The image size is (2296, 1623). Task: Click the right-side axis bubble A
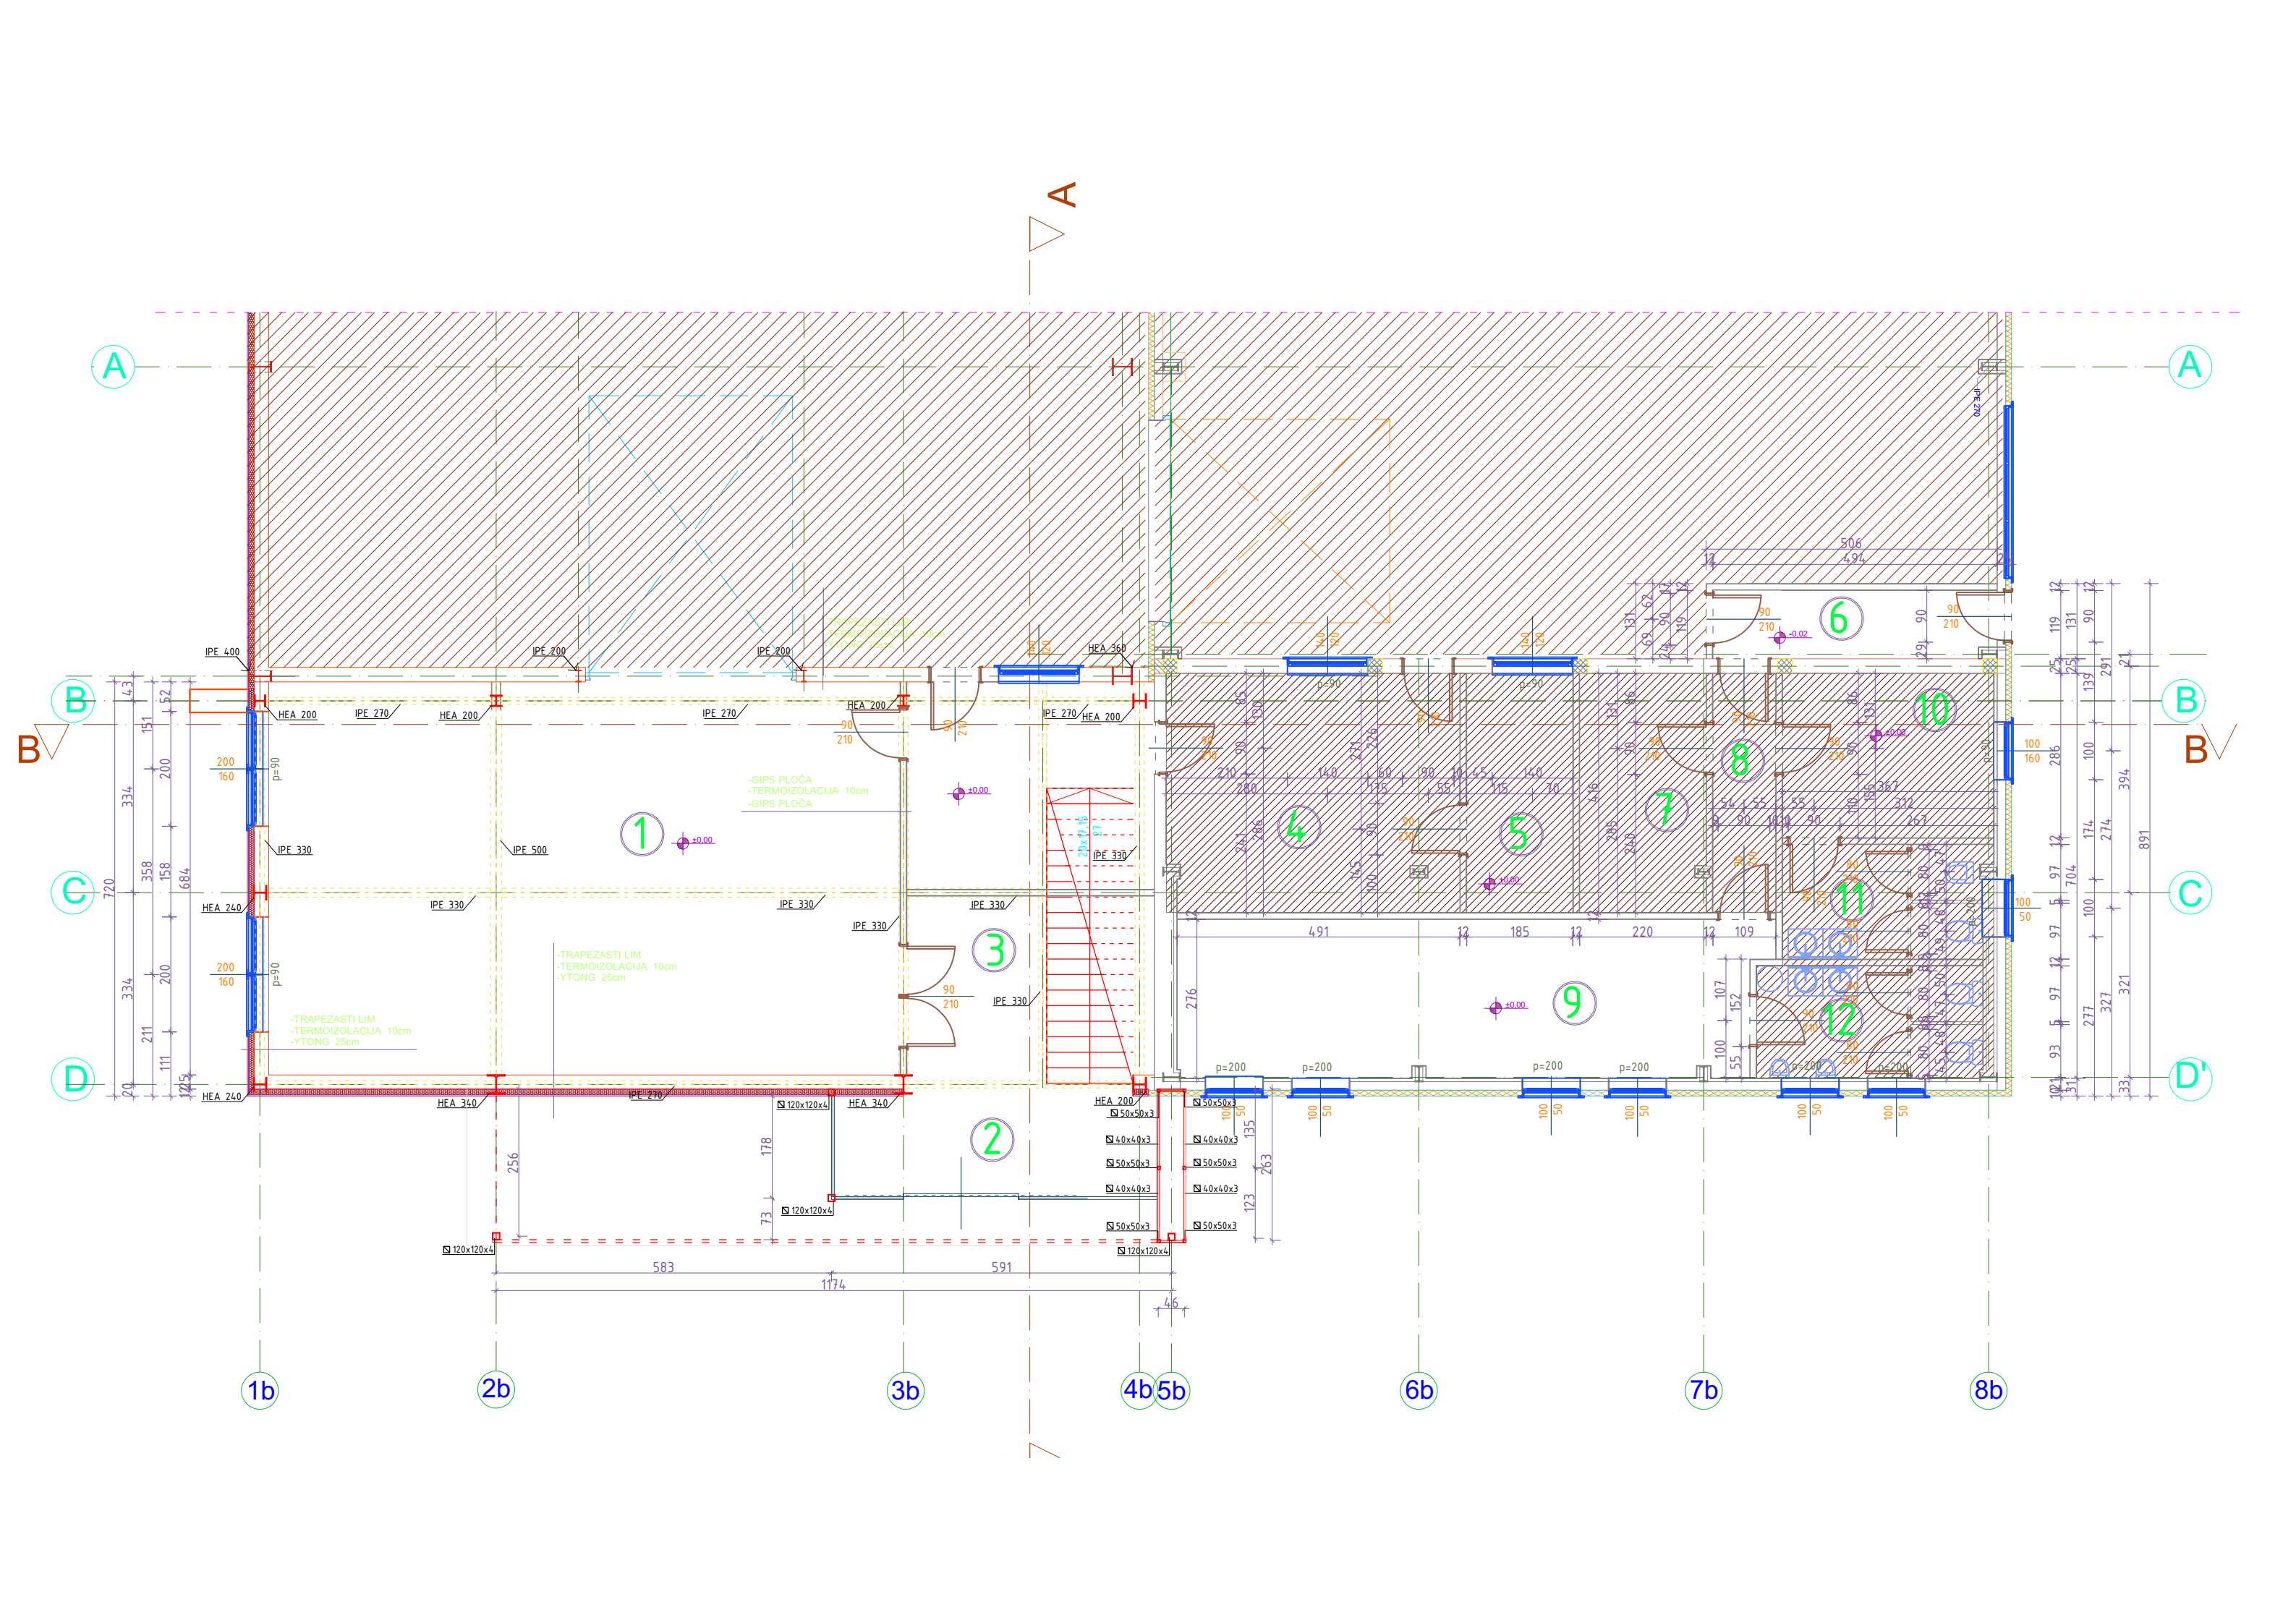point(2189,366)
